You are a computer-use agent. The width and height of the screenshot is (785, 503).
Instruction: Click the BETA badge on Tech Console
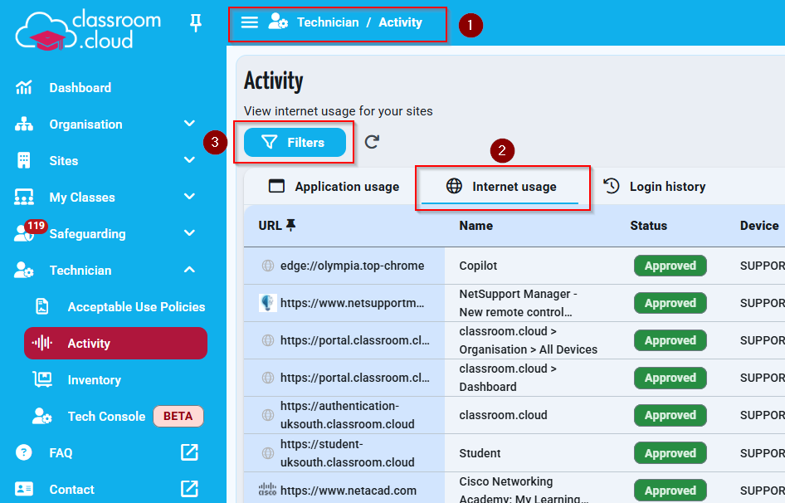coord(178,417)
